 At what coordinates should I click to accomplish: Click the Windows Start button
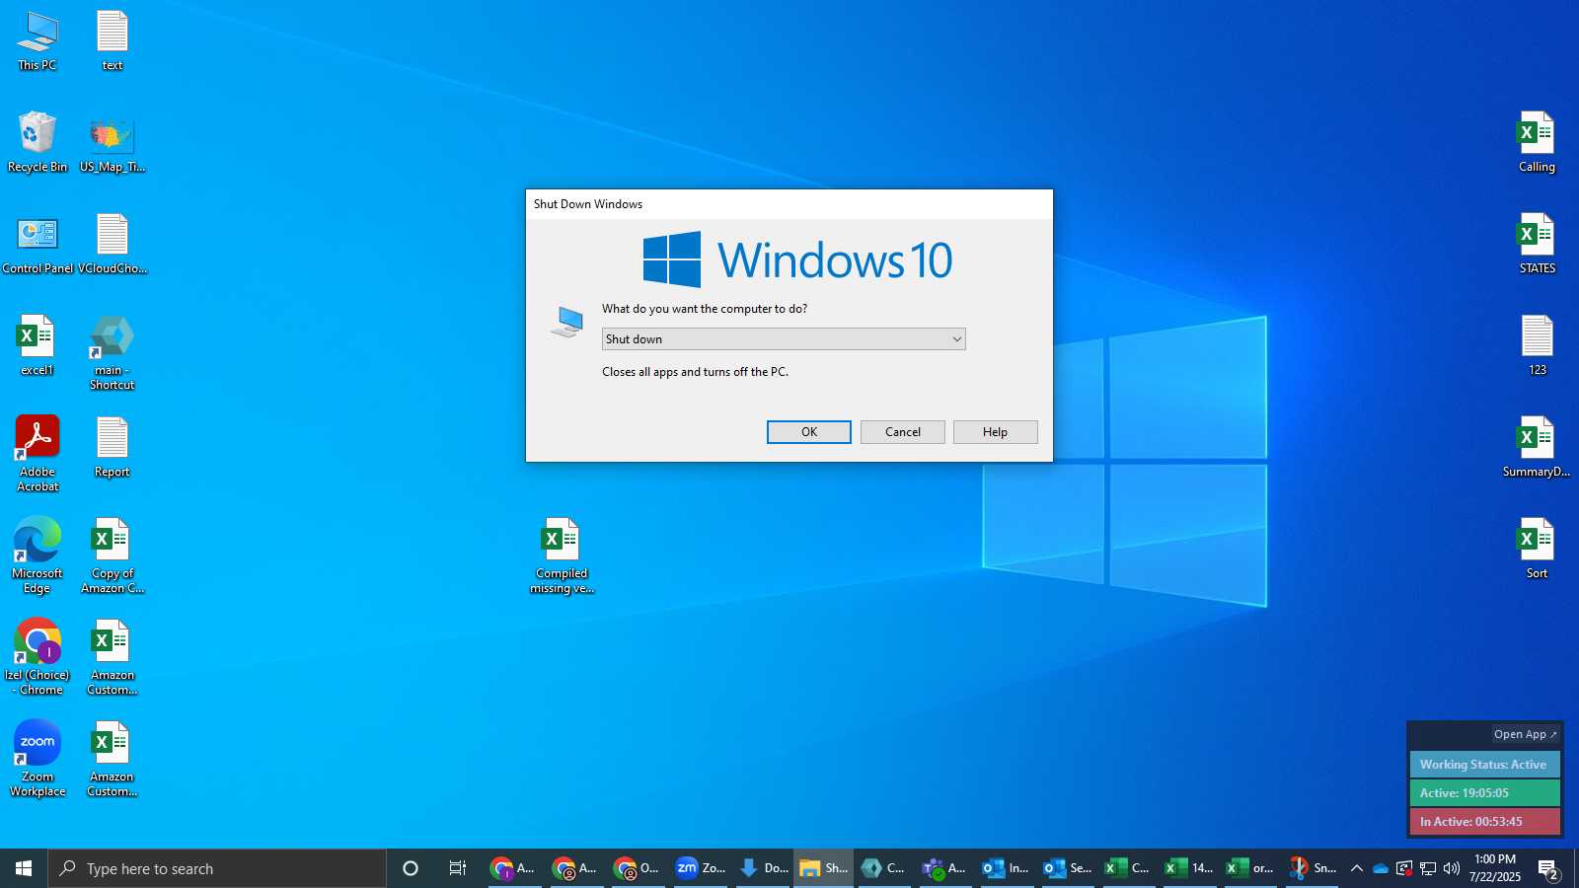(x=24, y=868)
